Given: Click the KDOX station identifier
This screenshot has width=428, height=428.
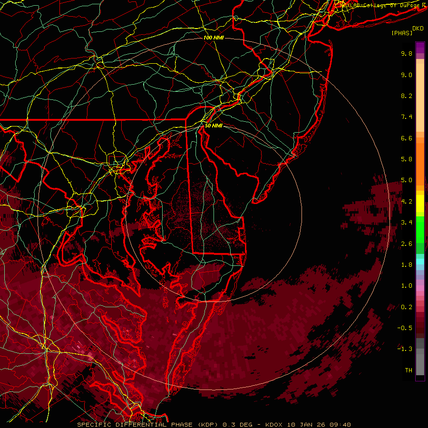Looking at the screenshot, I should pos(274,425).
